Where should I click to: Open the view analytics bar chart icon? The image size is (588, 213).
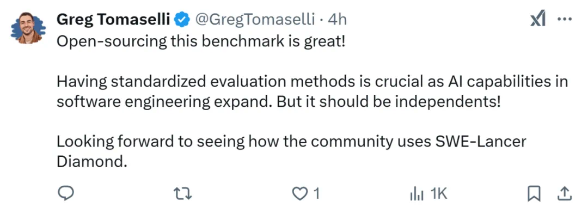click(416, 194)
